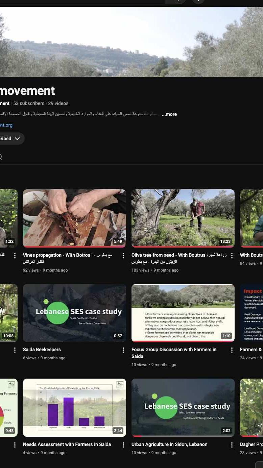Show more options for Focus Group Discussion video
Screen dimensions: 263x468
tap(232, 350)
